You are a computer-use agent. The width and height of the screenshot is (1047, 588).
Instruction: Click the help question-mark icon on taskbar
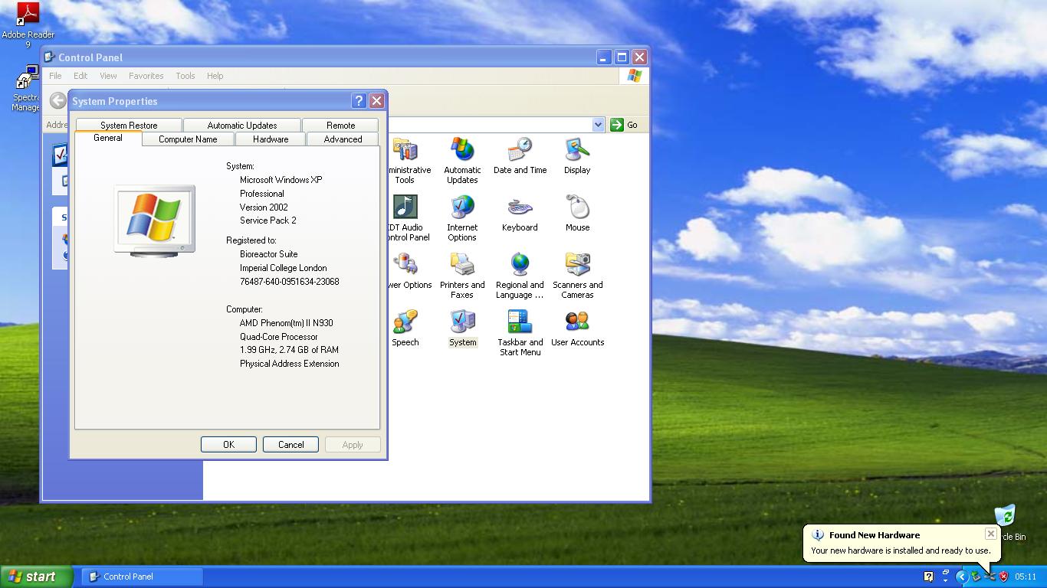(x=928, y=577)
